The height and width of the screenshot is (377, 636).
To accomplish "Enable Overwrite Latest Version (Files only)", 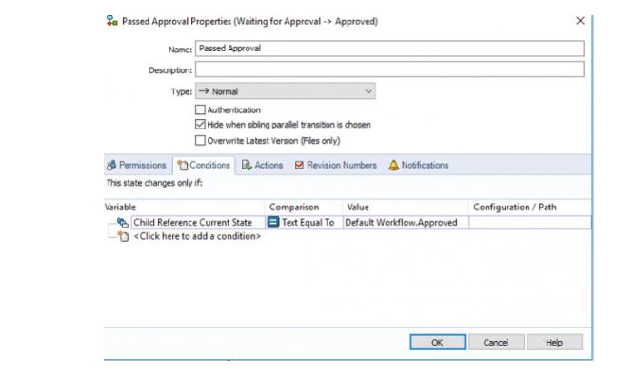I will (x=200, y=140).
